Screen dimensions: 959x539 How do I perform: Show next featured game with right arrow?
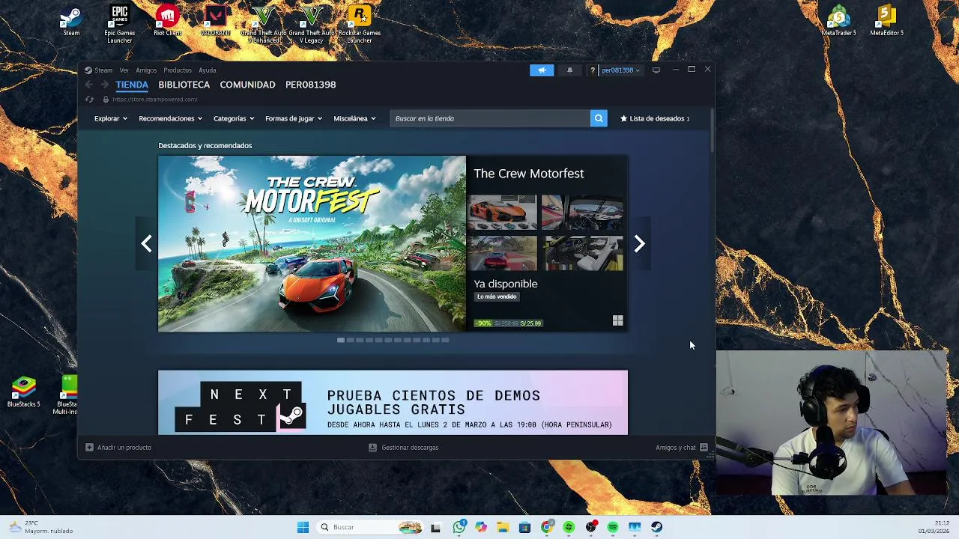pos(639,244)
